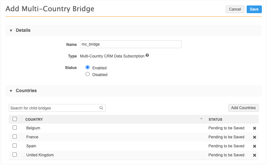Tick the Belgium row checkbox

click(15, 128)
